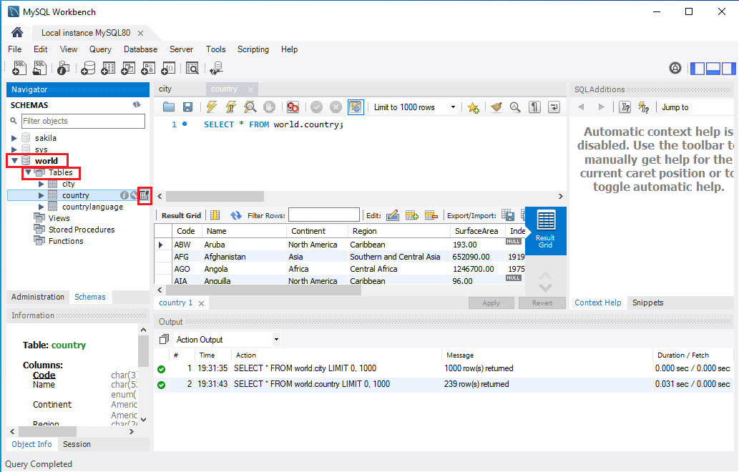Beautify the SQL with the broom icon
Viewport: 739px width, 472px height.
coord(496,107)
